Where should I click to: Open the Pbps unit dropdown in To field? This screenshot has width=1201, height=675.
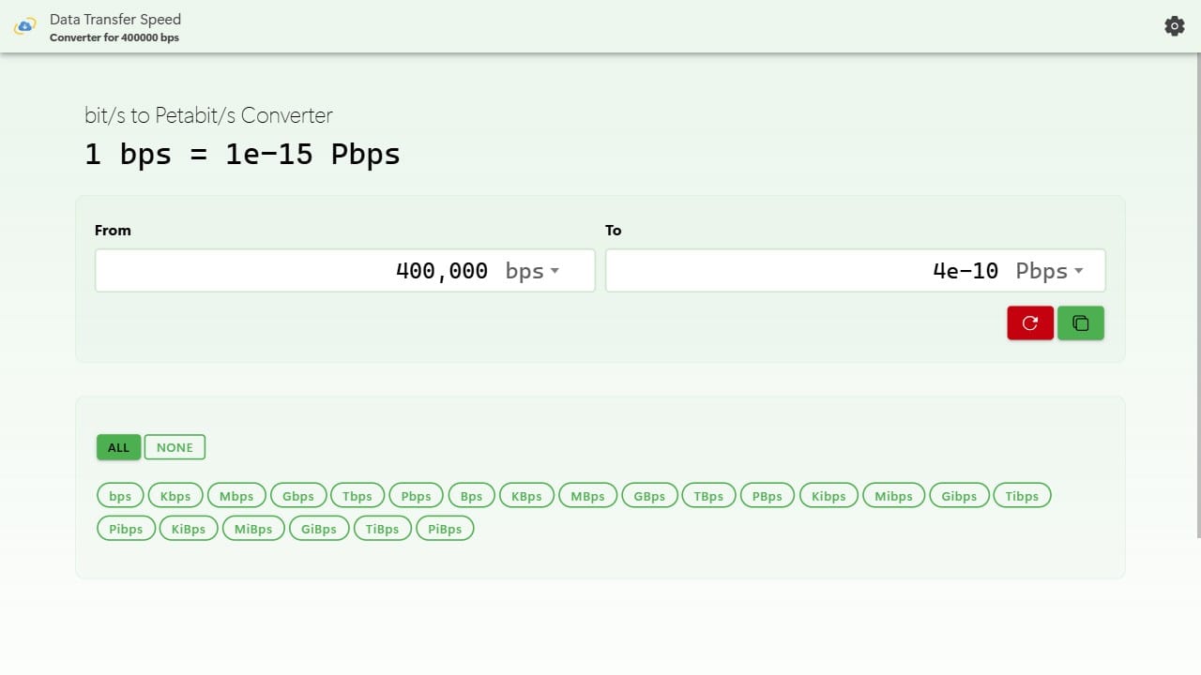pyautogui.click(x=1050, y=270)
